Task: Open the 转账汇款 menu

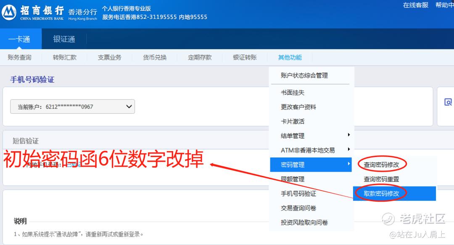Action: click(65, 57)
